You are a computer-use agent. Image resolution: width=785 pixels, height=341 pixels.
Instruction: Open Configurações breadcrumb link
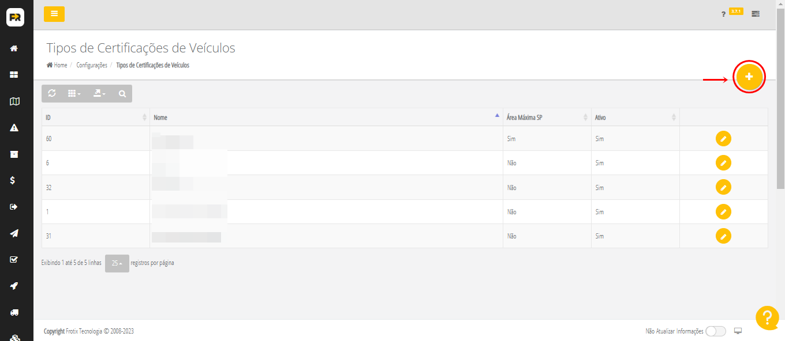[92, 66]
